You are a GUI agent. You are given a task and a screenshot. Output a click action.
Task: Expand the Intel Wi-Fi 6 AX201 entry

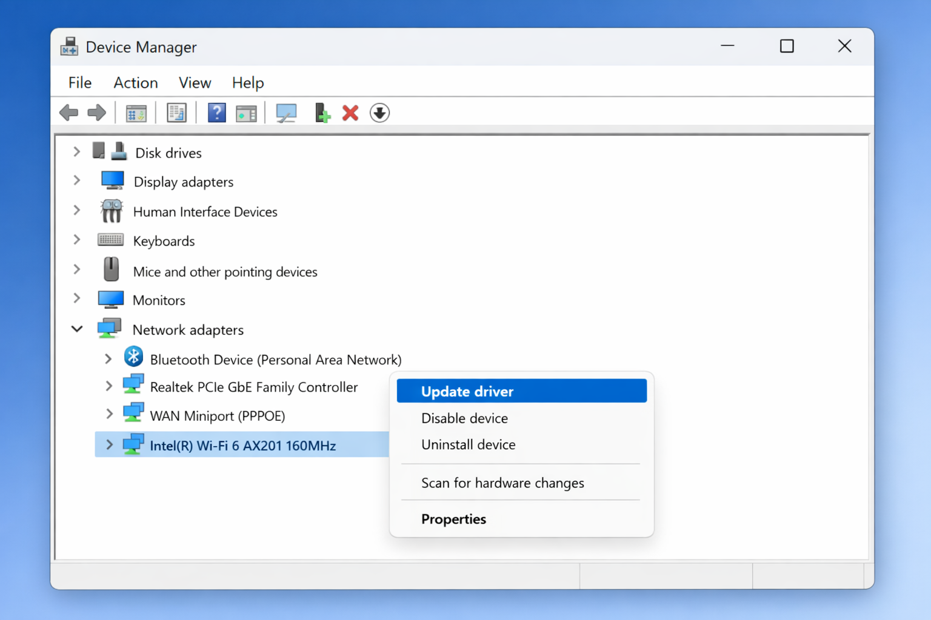109,444
